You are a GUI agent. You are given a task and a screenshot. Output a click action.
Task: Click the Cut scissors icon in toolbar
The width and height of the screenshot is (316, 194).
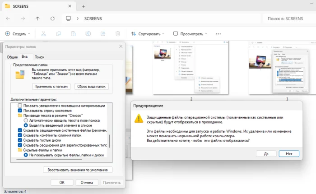[x=43, y=34]
